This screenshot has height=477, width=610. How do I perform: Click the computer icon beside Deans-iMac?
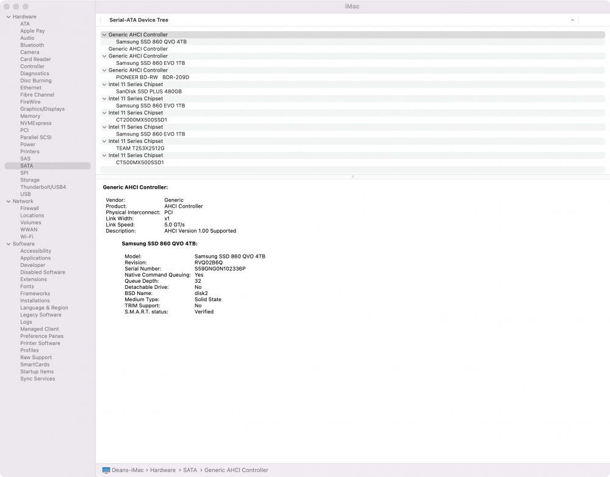click(106, 470)
